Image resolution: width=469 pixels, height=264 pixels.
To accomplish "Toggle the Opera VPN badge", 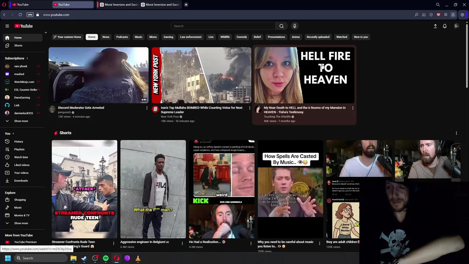I will click(x=30, y=15).
